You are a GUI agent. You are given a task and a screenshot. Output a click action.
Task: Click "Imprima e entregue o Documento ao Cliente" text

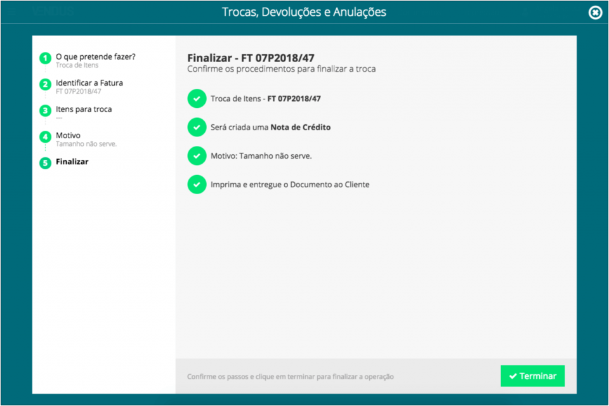tap(290, 185)
